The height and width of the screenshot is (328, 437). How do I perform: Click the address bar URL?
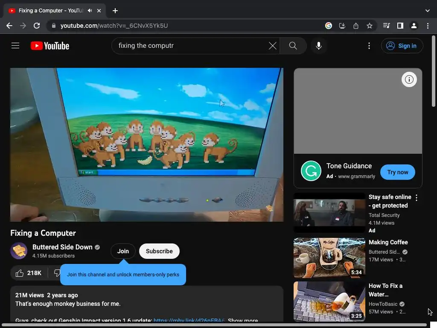114,26
